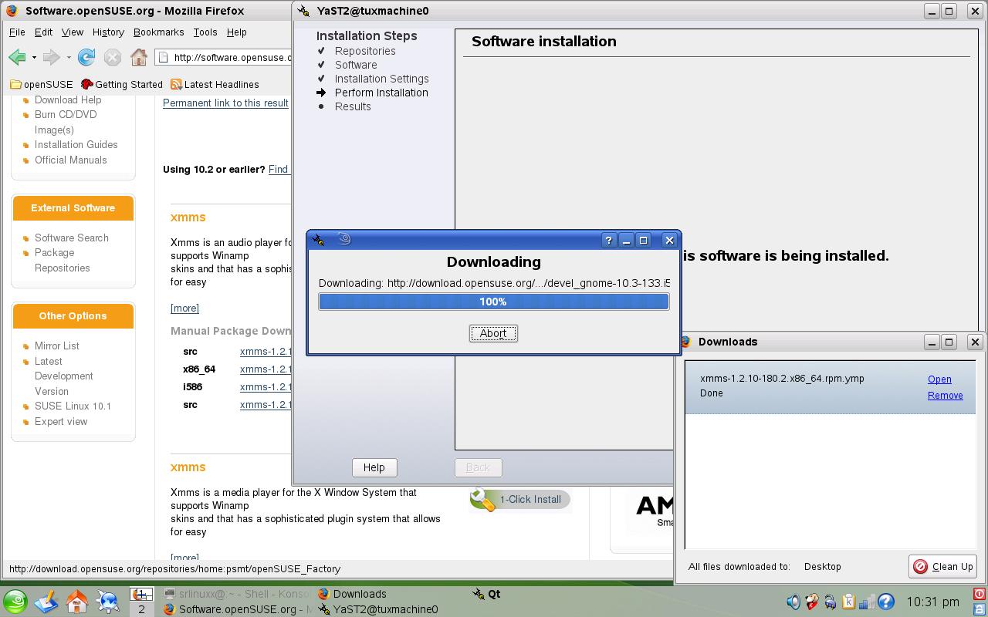The image size is (988, 617).
Task: Open the downloaded xmms ymp file
Action: (939, 379)
